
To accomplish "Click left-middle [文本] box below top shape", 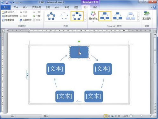I will [56, 69].
